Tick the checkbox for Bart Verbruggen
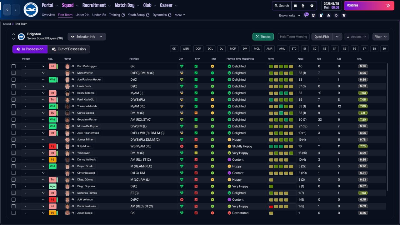This screenshot has width=400, height=225. (13, 66)
